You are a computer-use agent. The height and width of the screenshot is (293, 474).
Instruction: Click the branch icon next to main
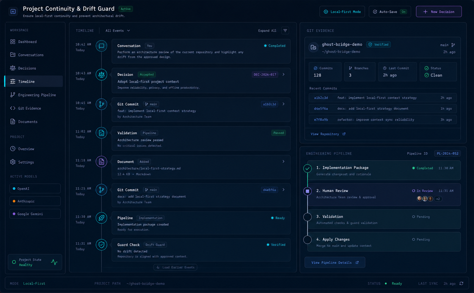coord(453,45)
